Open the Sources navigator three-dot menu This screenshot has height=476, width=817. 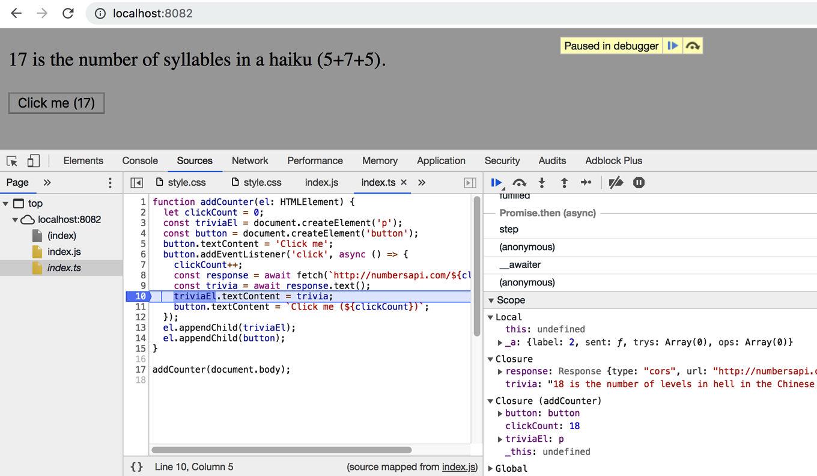[110, 183]
